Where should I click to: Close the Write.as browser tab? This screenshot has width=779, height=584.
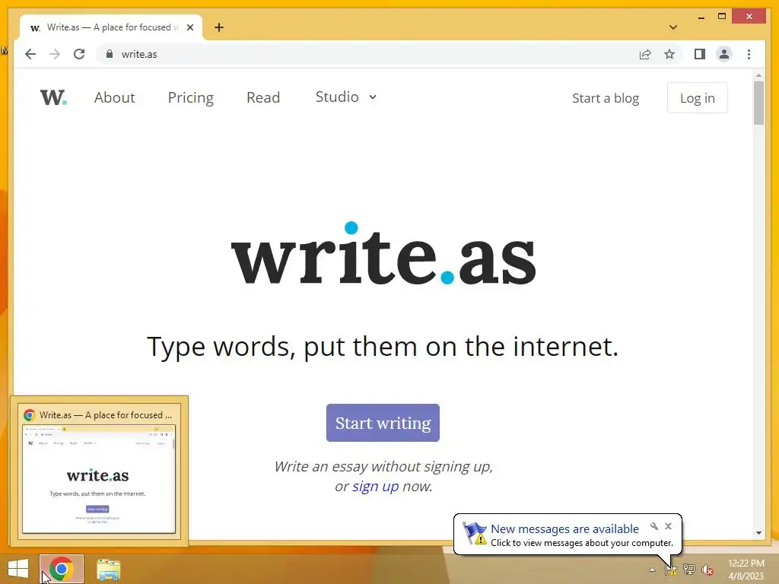[x=189, y=27]
